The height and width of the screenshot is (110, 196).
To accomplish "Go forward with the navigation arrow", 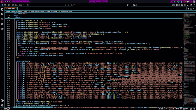I will click(68, 5).
